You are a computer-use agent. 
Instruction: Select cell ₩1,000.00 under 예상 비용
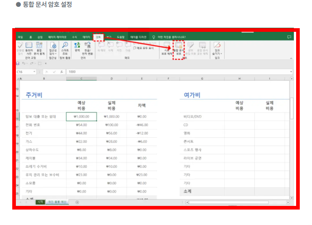coord(81,116)
